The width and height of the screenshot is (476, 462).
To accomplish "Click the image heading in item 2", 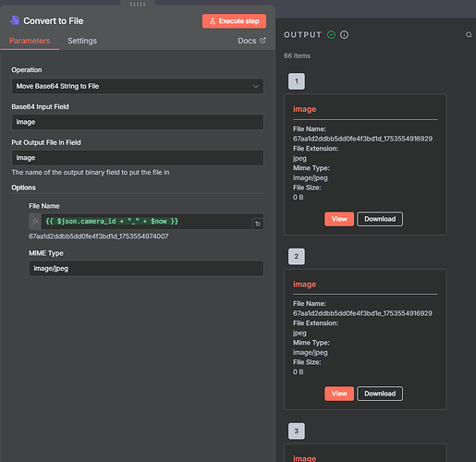I will pos(304,284).
